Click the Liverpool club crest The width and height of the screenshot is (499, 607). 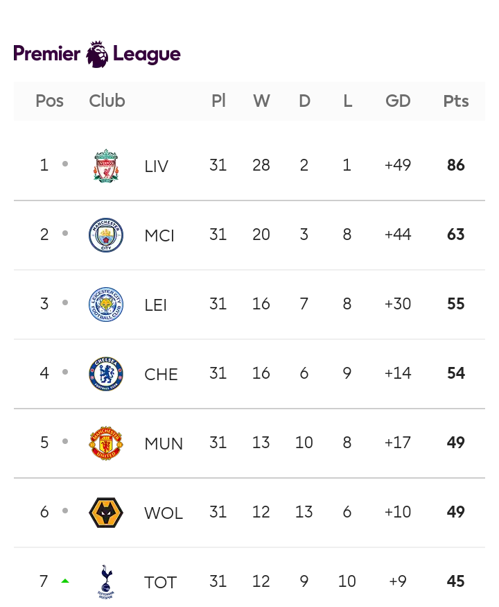tap(106, 165)
